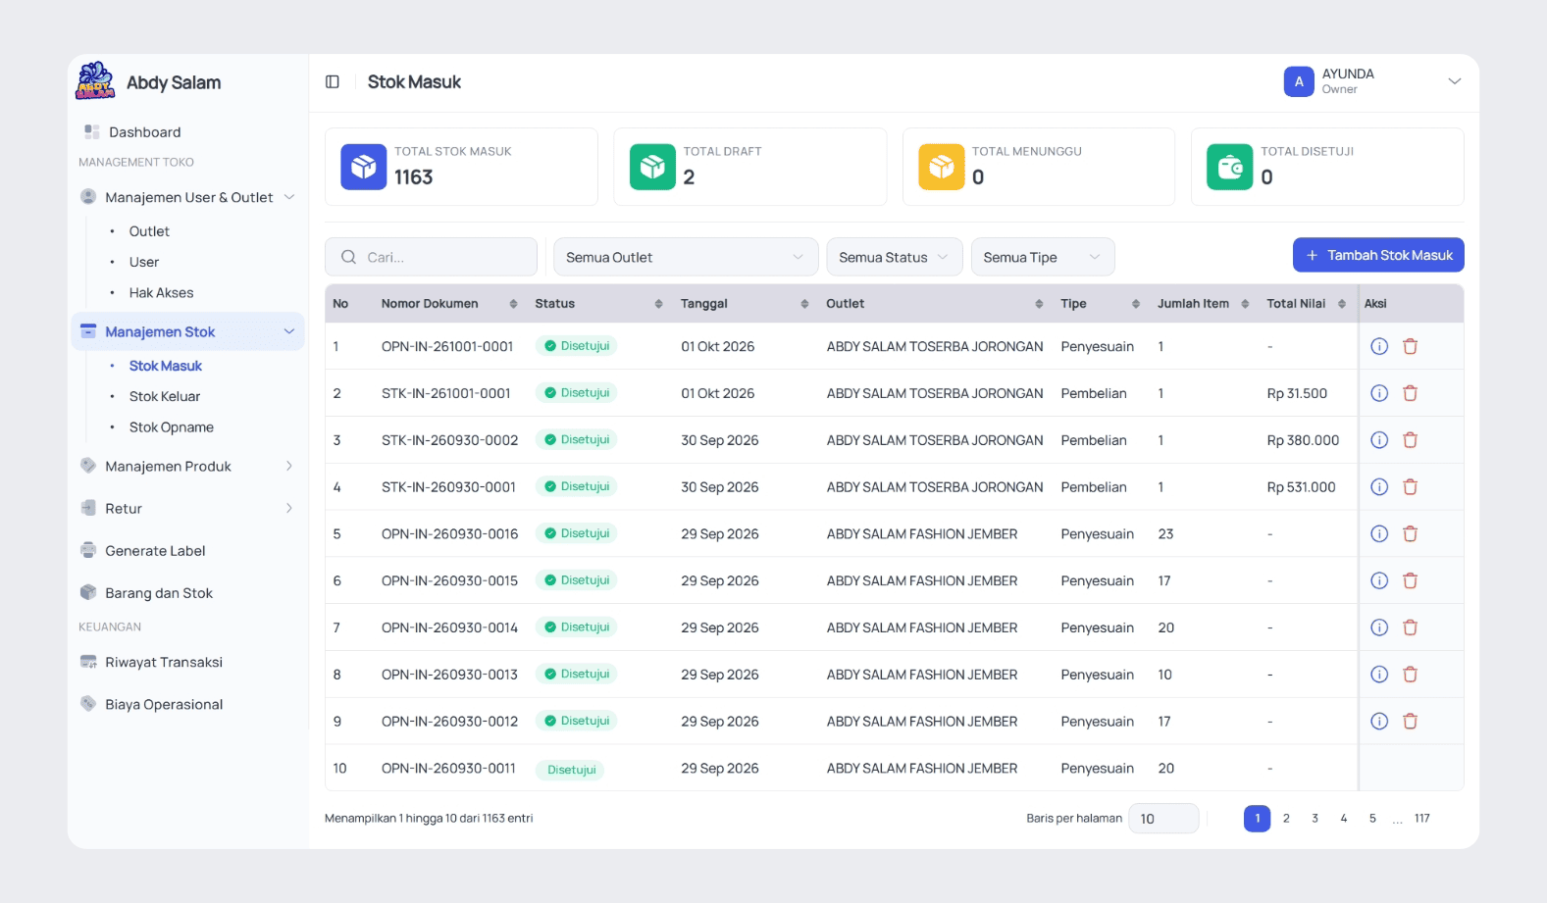The width and height of the screenshot is (1547, 903).
Task: Open info for OPN-IN-261001-0001
Action: point(1379,346)
